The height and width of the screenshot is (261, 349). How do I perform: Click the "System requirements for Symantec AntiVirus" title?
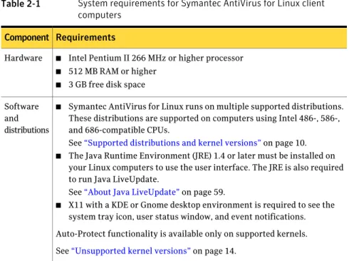(x=201, y=9)
